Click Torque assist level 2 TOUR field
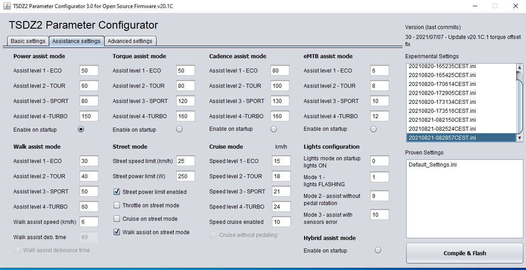This screenshot has width=526, height=270. coord(186,86)
